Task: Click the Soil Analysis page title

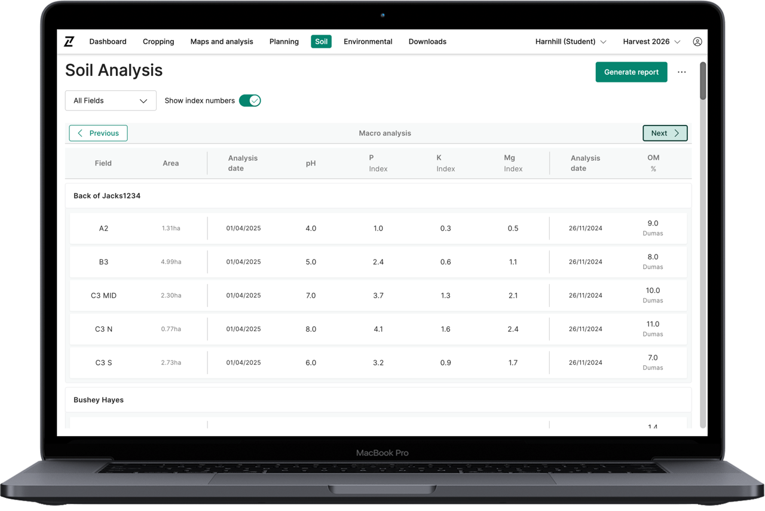Action: point(114,70)
